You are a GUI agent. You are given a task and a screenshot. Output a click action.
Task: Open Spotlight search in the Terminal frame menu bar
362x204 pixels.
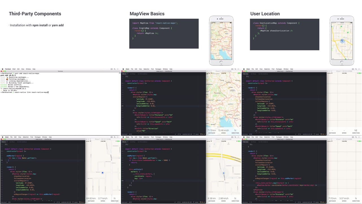point(115,69)
